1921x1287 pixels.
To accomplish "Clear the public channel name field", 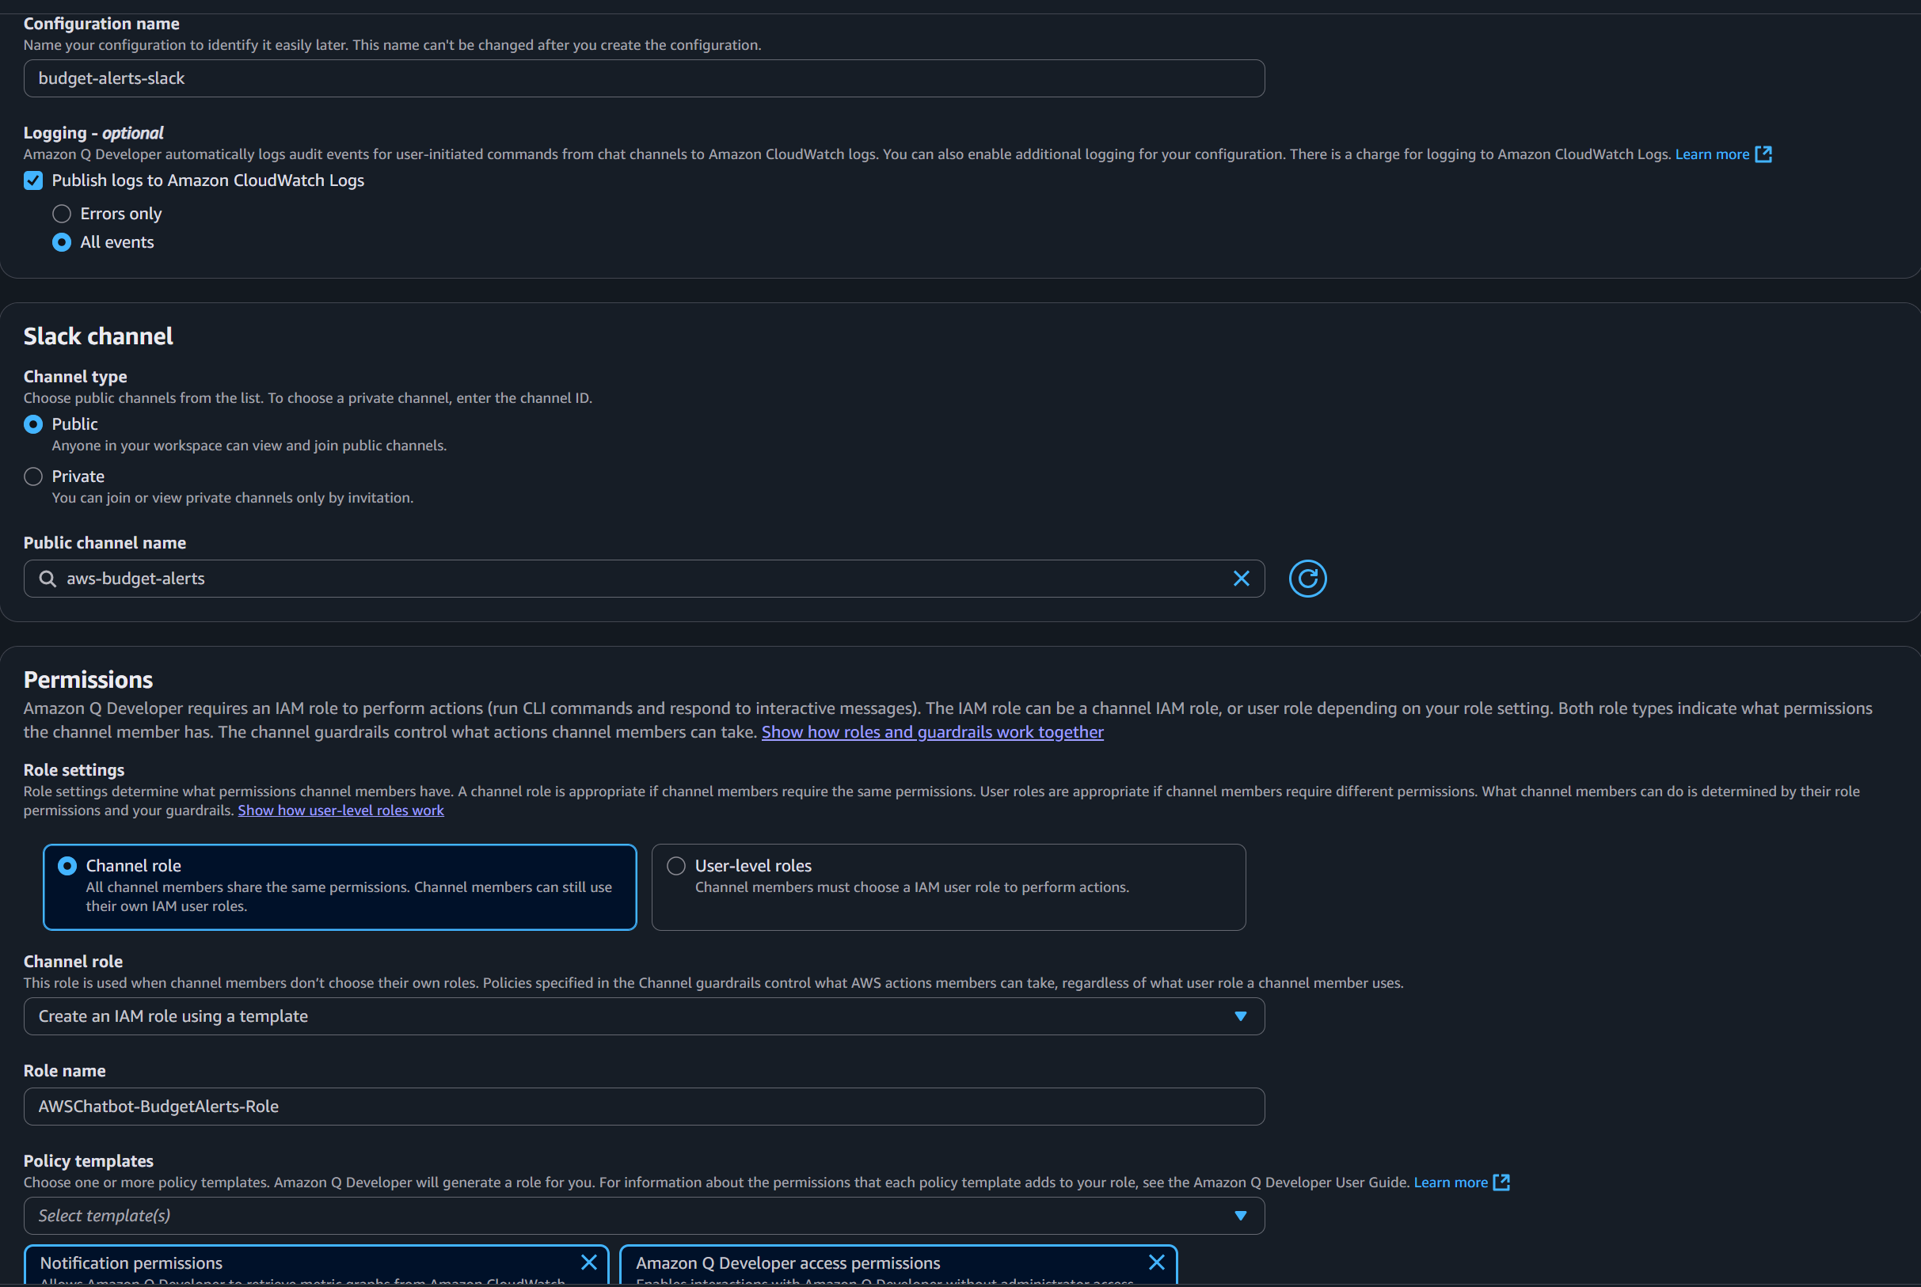I will (1241, 579).
